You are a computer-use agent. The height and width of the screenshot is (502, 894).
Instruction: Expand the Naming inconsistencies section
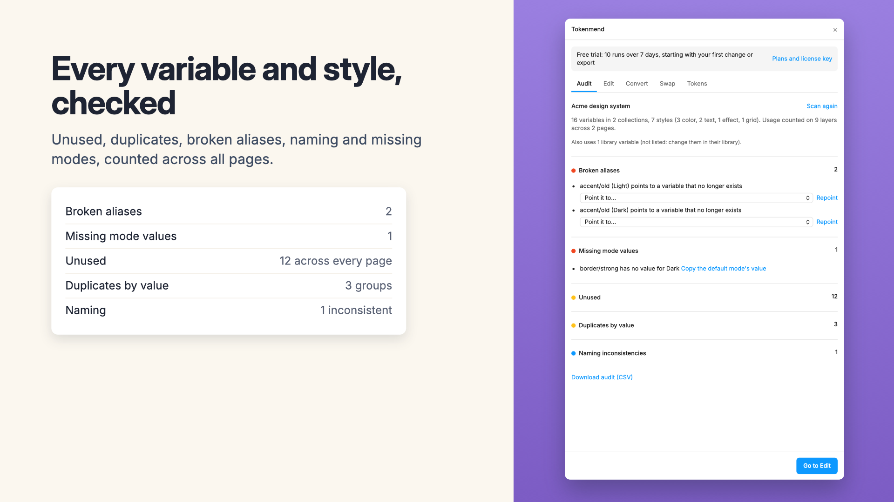coord(704,353)
